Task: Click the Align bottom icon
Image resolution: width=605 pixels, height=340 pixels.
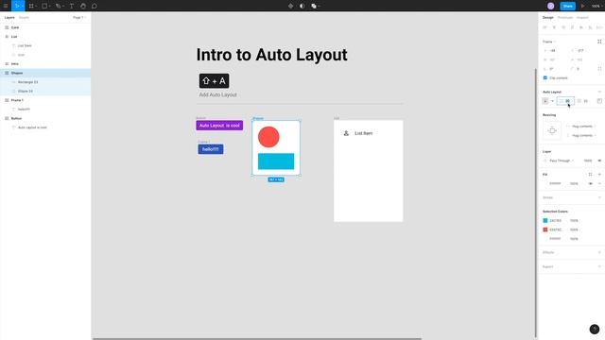Action: tap(590, 27)
